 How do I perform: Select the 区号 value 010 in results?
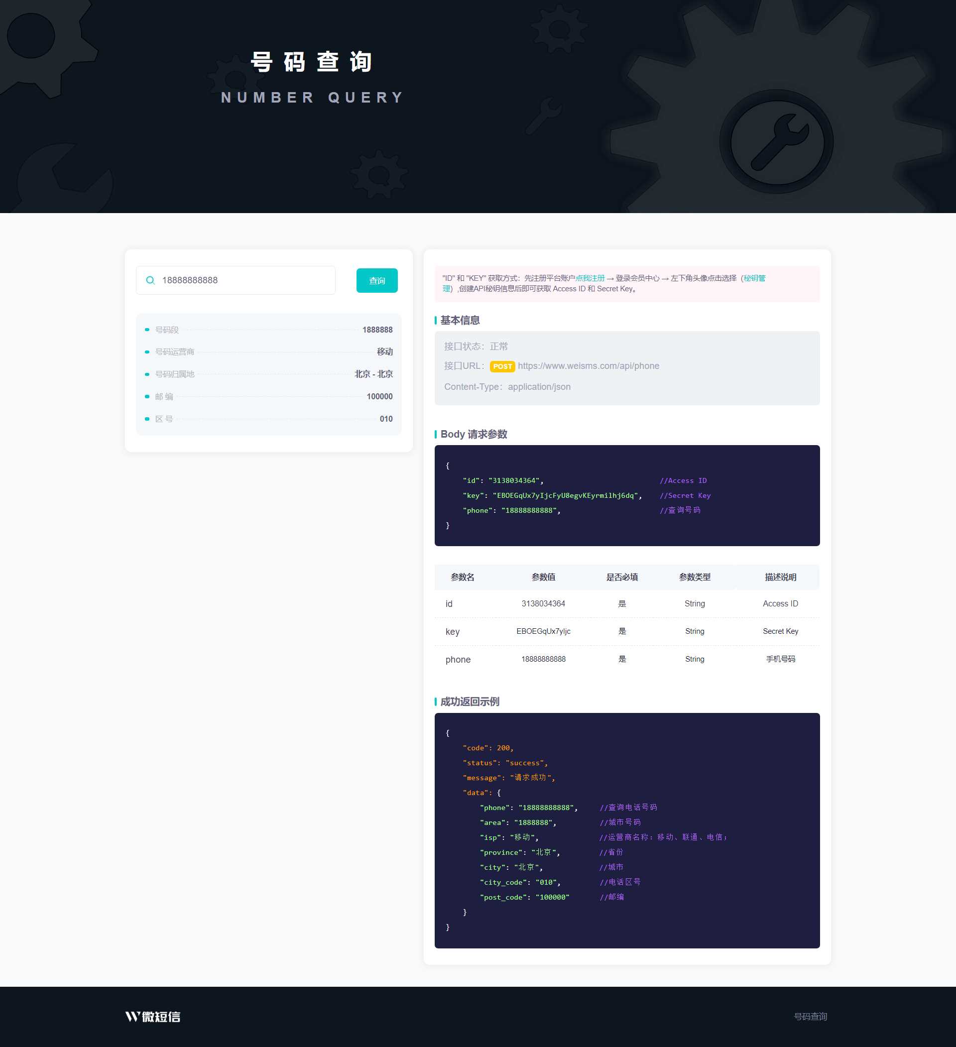[x=386, y=419]
